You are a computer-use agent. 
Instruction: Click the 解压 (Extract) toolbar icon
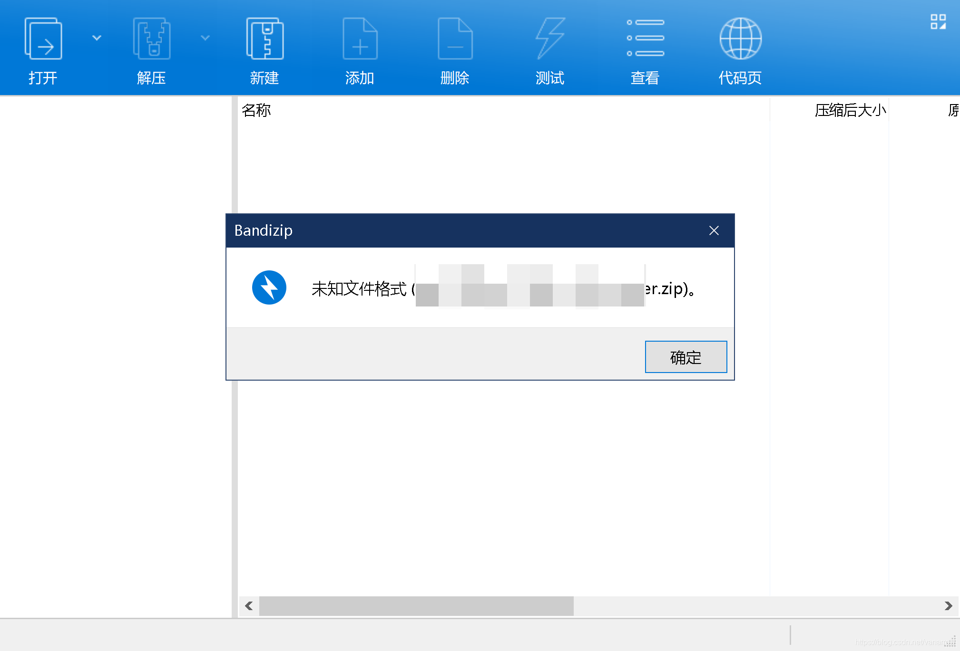[x=151, y=39]
